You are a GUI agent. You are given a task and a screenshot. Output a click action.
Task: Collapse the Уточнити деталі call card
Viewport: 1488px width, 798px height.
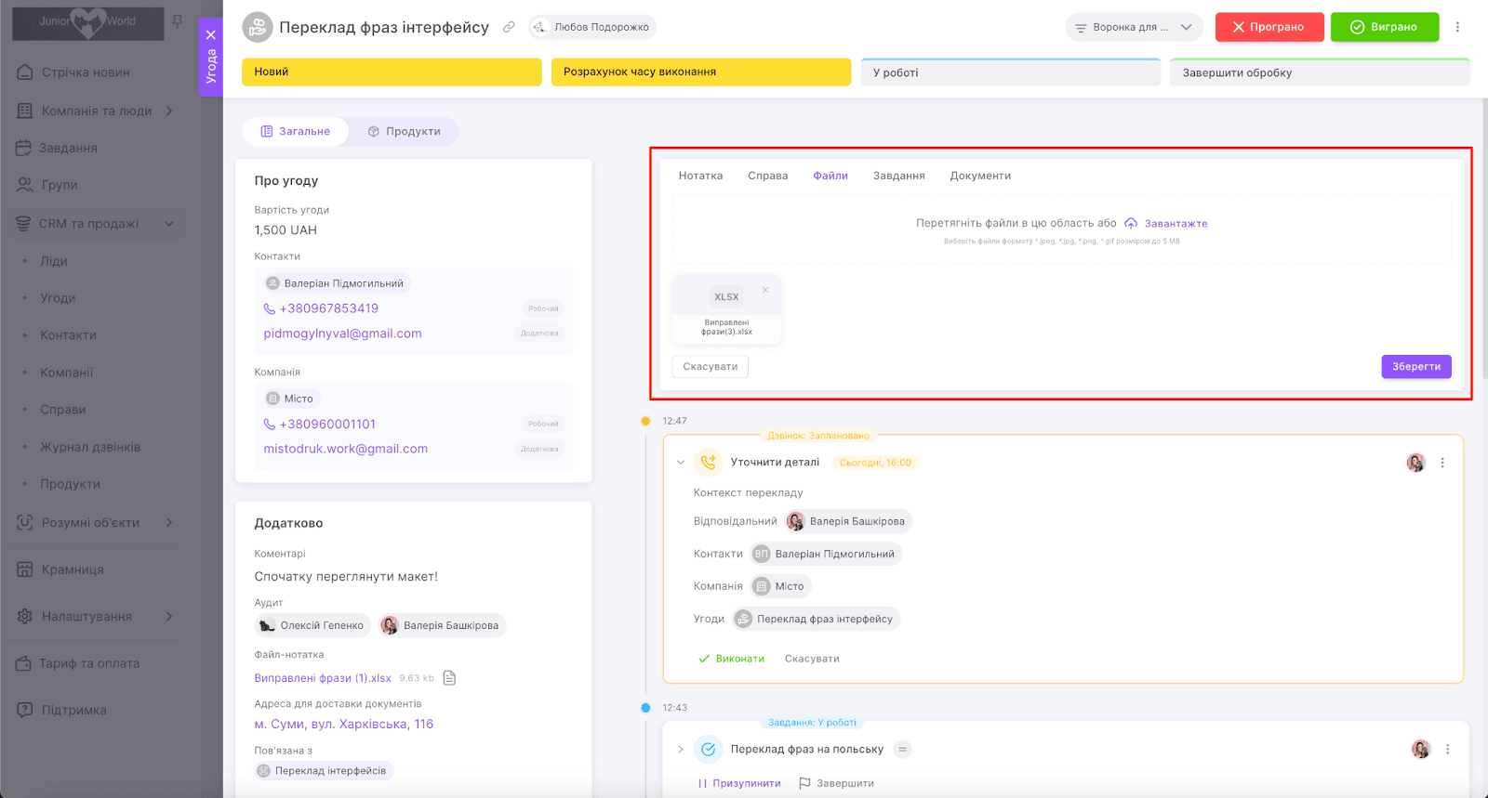coord(681,463)
